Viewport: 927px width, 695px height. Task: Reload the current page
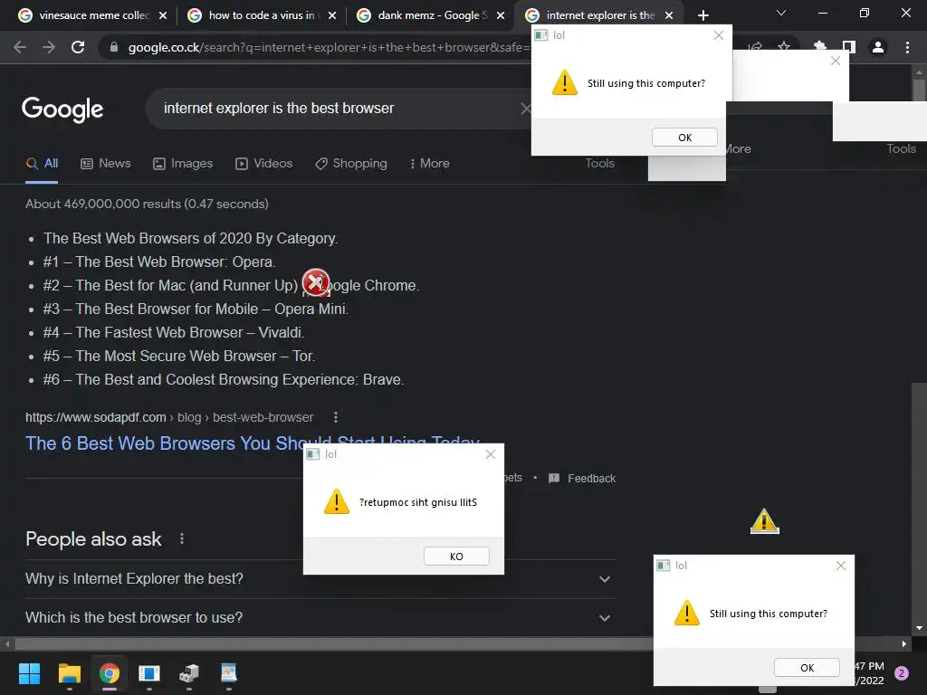coord(78,47)
